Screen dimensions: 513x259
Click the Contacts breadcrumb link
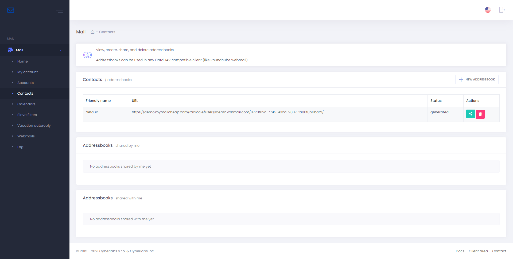tap(107, 32)
